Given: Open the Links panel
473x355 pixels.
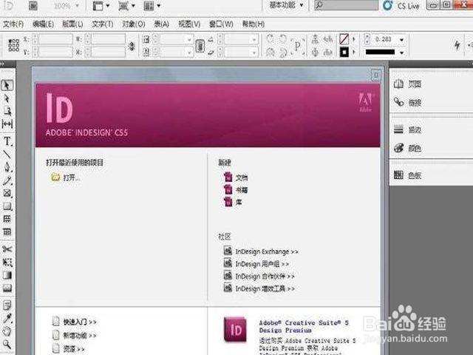Looking at the screenshot, I should [407, 103].
